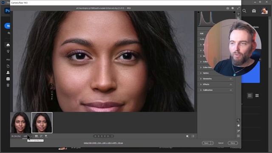The image size is (272, 153).
Task: Click the New file button in Photoshop
Action: [7, 26]
